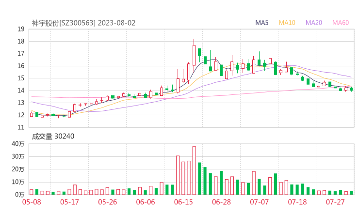Click the price axis value 15

(x=21, y=78)
